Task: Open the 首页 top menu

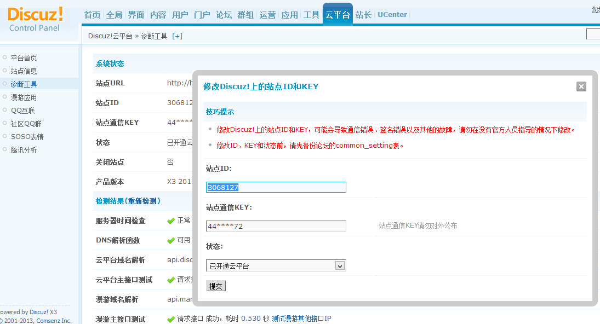Action: click(92, 15)
